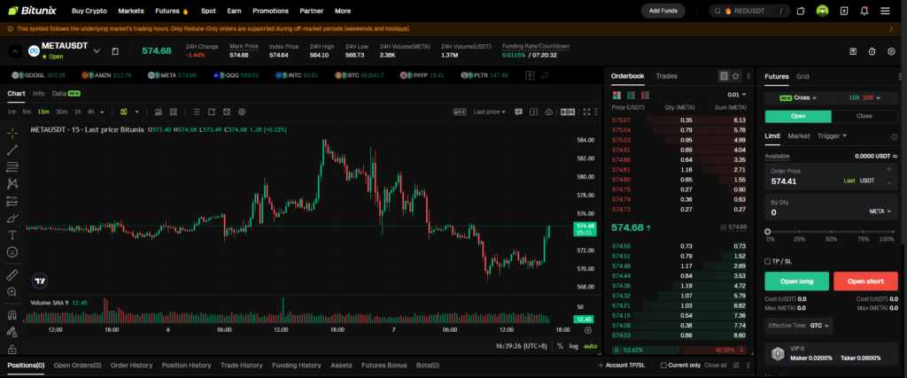
Task: Click the wallet icon in header
Action: pos(801,11)
